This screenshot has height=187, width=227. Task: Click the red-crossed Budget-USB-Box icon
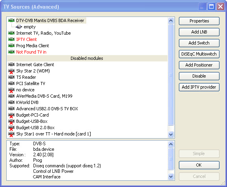pos(11,122)
